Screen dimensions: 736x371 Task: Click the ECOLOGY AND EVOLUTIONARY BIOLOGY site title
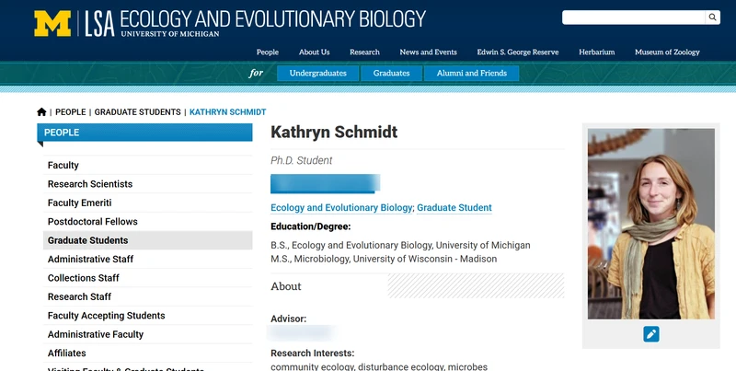272,19
